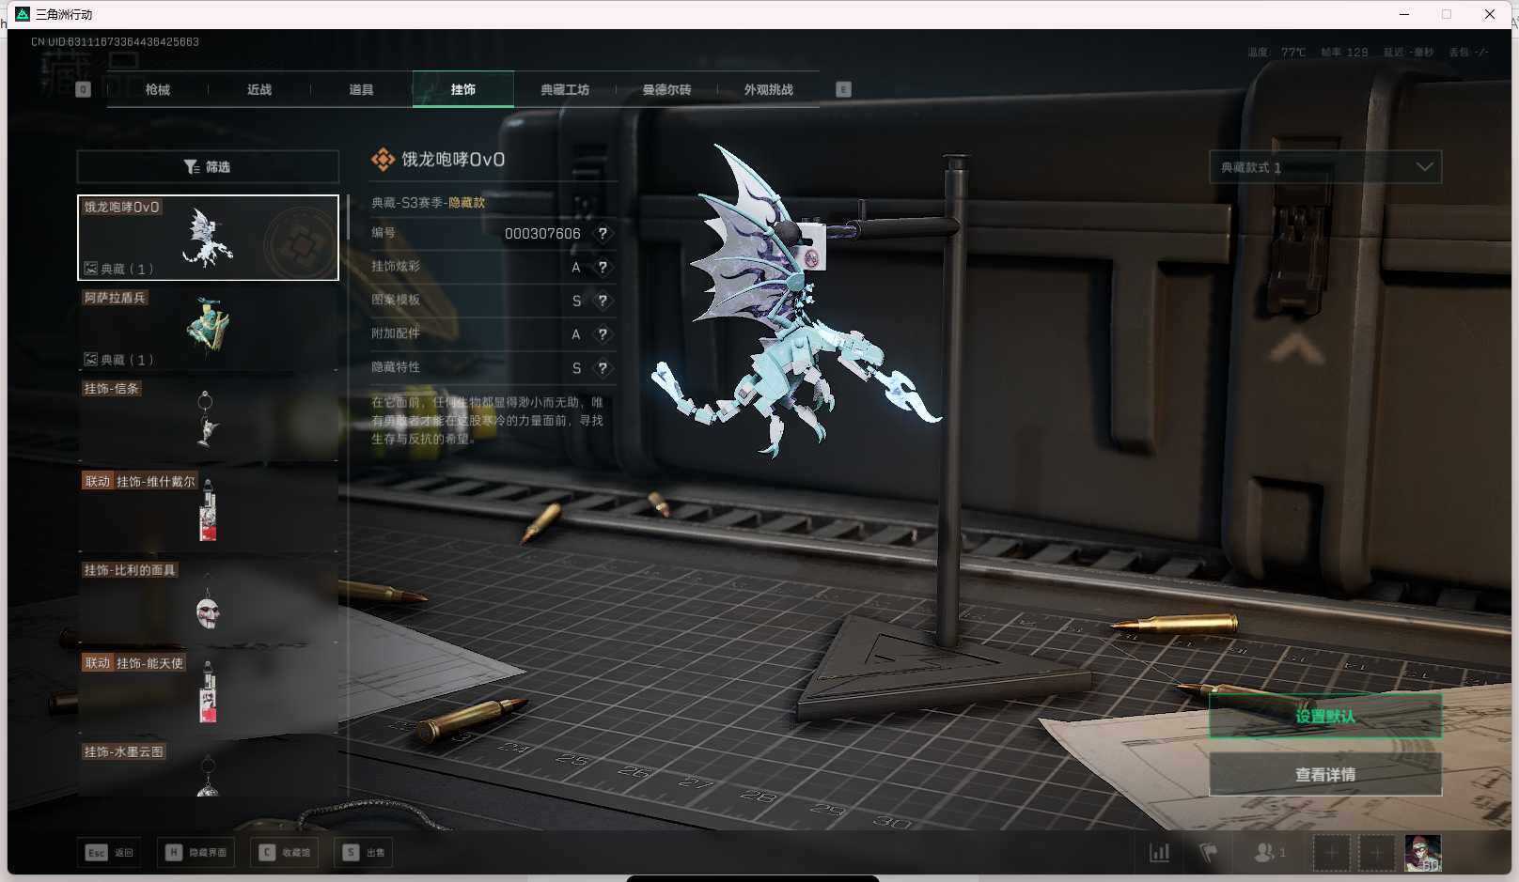Click the 查看详情 button

pyautogui.click(x=1324, y=775)
